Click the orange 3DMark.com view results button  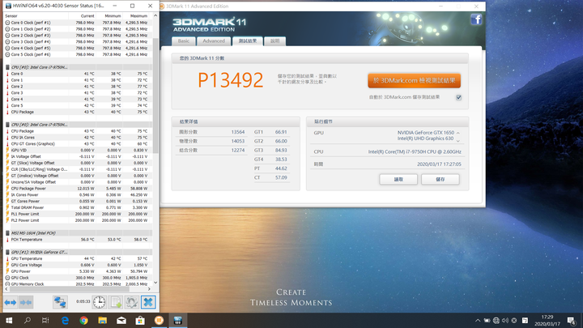click(x=415, y=81)
